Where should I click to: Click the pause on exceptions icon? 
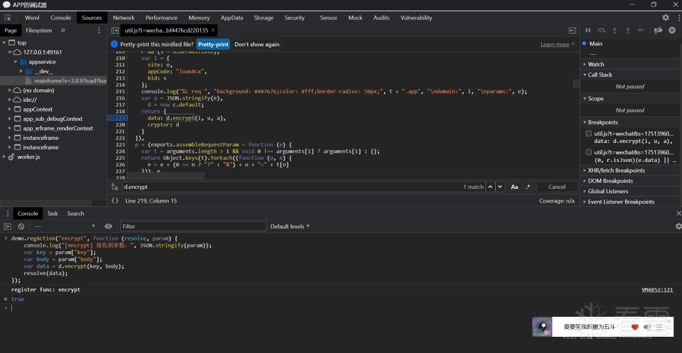672,31
